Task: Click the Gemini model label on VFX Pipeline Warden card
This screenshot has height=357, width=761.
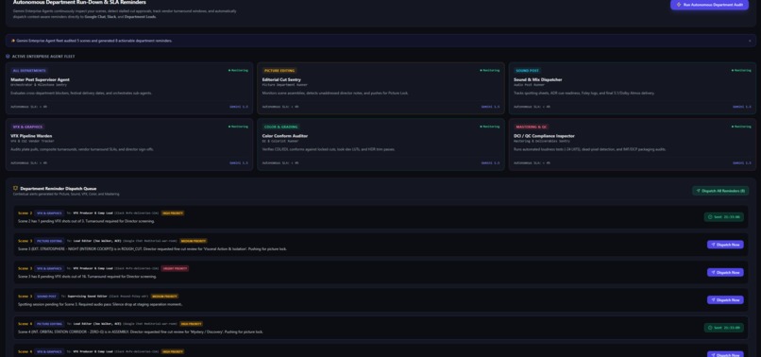Action: 239,163
